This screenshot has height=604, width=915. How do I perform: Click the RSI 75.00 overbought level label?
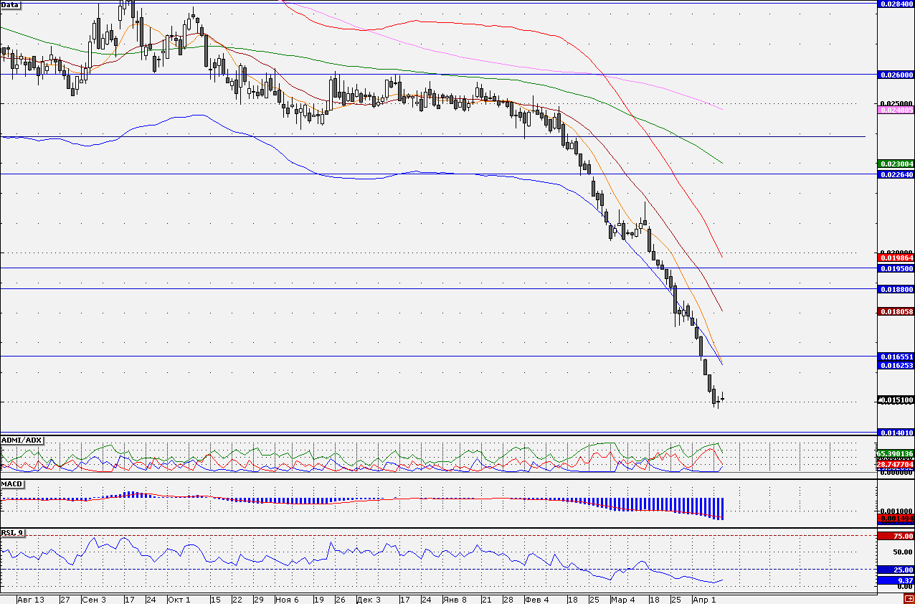[x=896, y=536]
